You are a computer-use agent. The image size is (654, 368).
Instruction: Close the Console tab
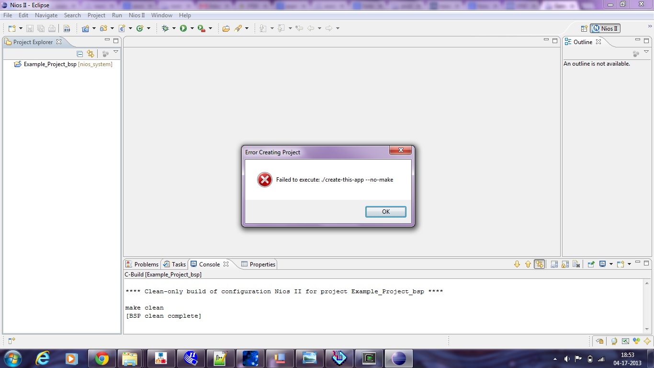coord(226,264)
